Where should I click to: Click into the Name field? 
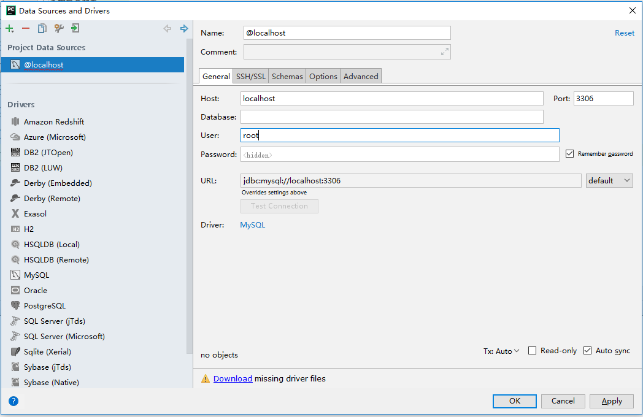(x=347, y=33)
